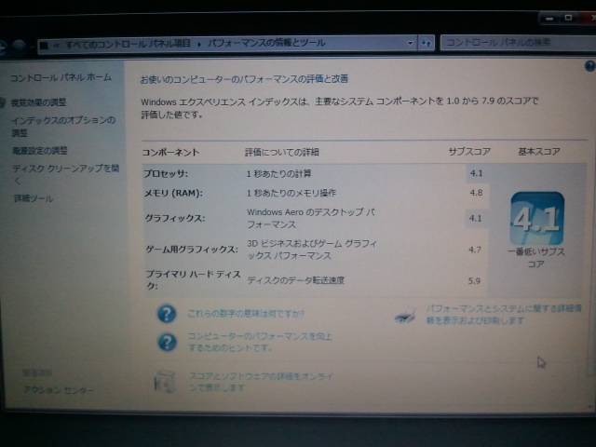Open アクション センター link
The image size is (596, 447).
click(59, 389)
